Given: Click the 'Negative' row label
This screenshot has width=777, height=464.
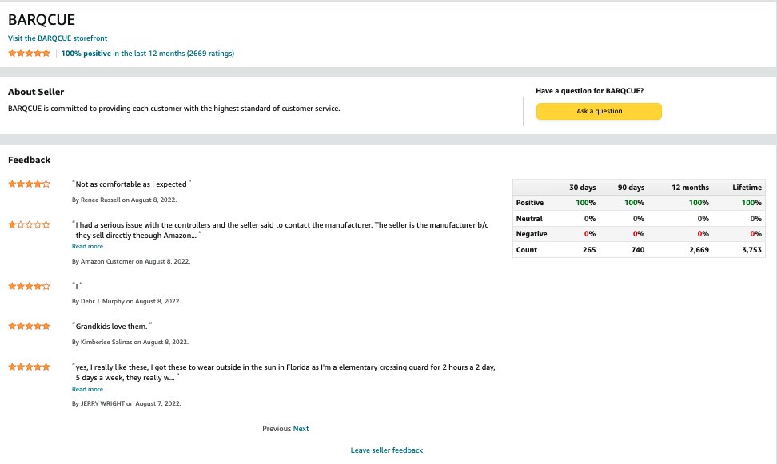Looking at the screenshot, I should [532, 234].
